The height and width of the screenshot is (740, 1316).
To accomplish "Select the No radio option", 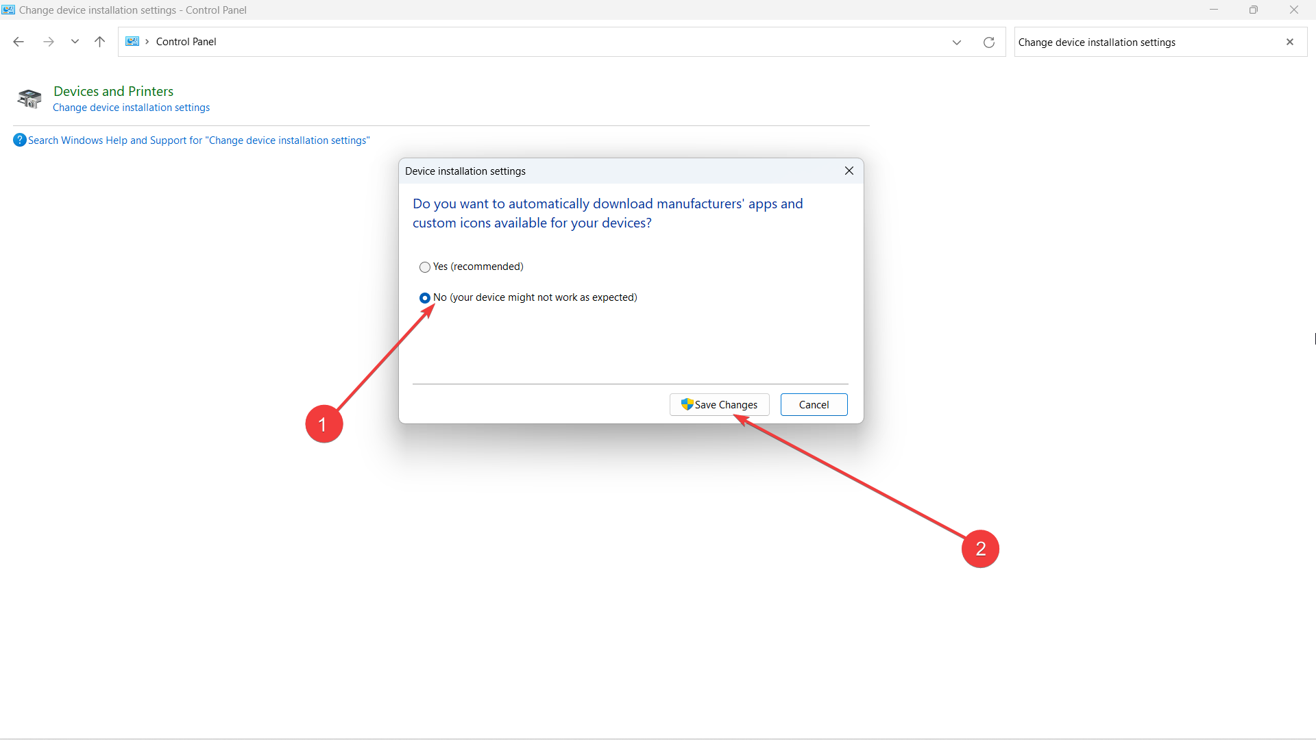I will click(x=425, y=298).
